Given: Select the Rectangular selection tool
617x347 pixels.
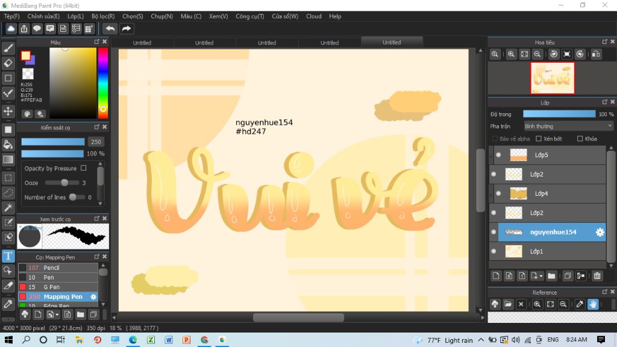Looking at the screenshot, I should [8, 178].
